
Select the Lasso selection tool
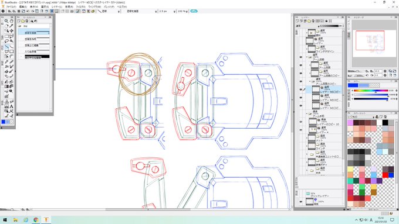(x=6, y=41)
